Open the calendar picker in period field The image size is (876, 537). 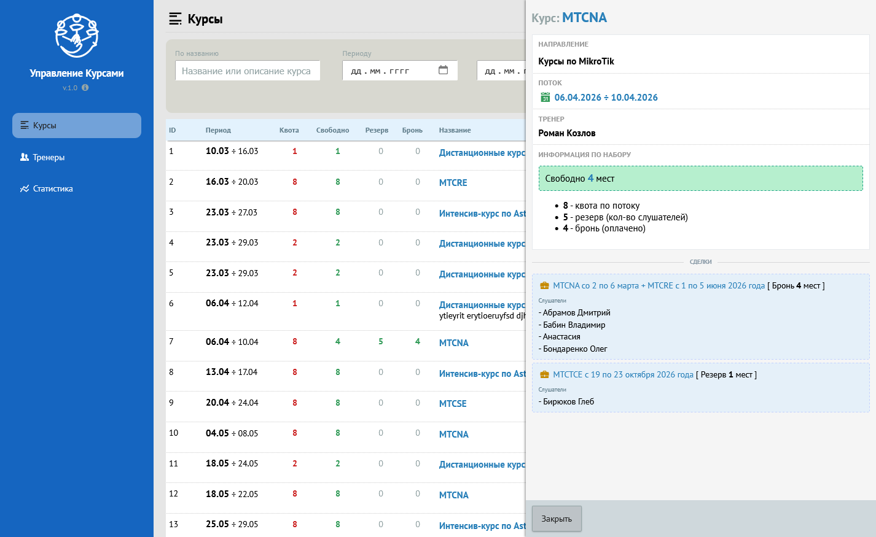tap(443, 70)
